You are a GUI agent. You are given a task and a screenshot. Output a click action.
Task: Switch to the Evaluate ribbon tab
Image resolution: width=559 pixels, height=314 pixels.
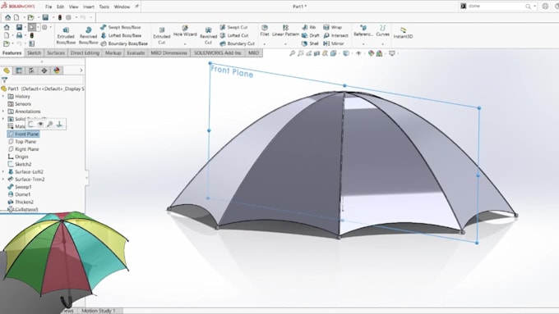pyautogui.click(x=136, y=53)
